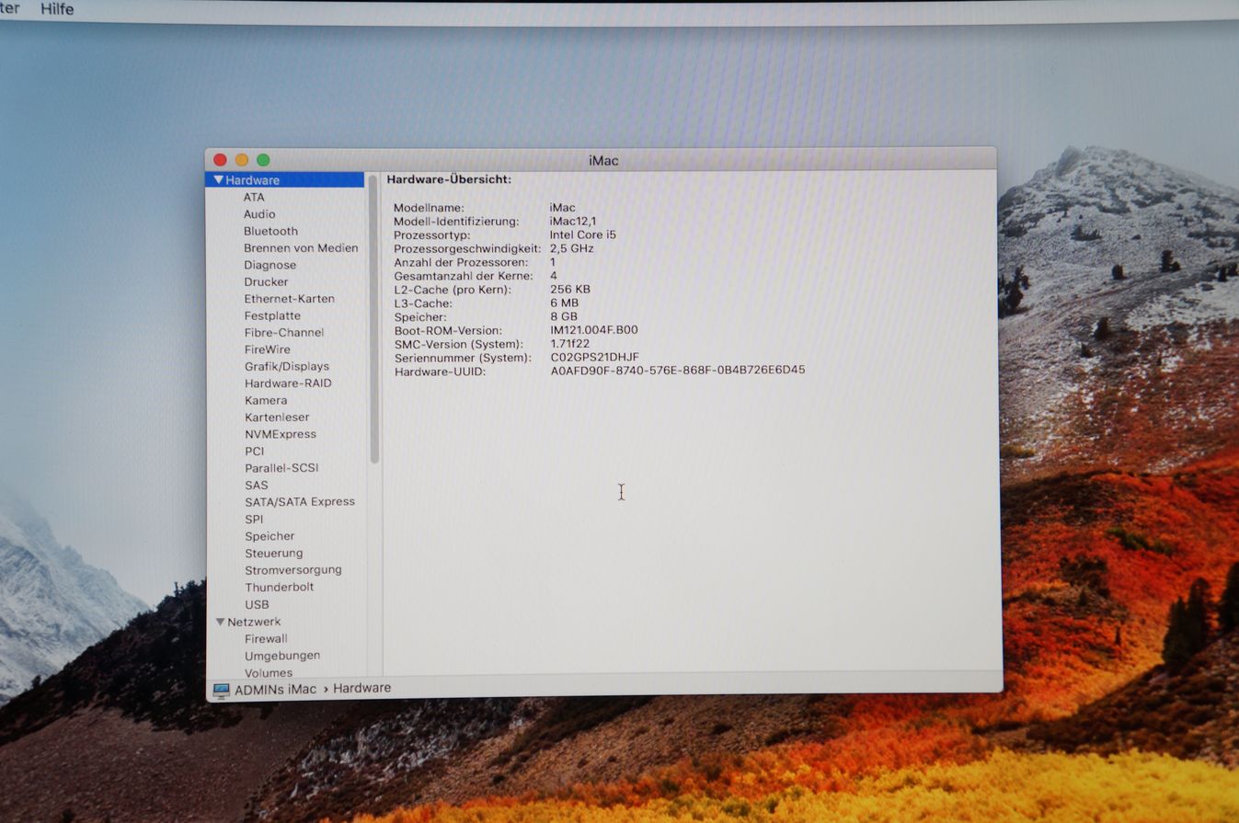1239x823 pixels.
Task: Click the Modellname label
Action: pyautogui.click(x=429, y=208)
